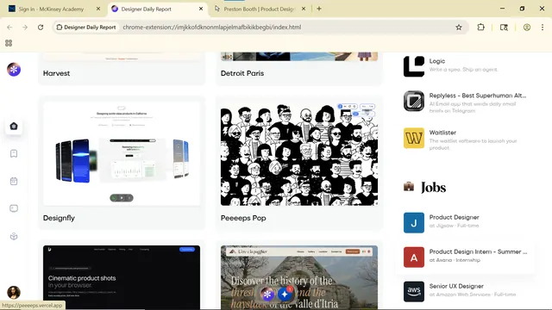Go back to the previous page
Screen dimensions: 552x310
(9, 27)
